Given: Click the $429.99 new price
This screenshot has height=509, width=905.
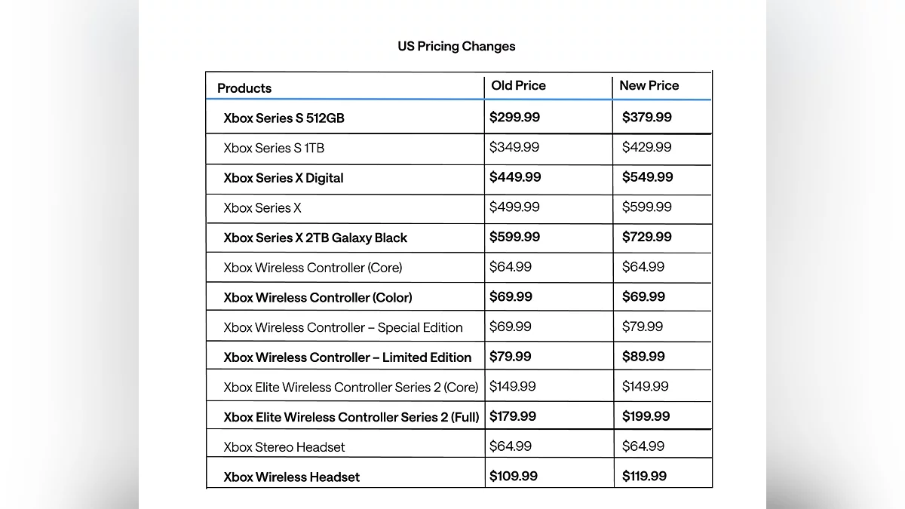Looking at the screenshot, I should (646, 147).
